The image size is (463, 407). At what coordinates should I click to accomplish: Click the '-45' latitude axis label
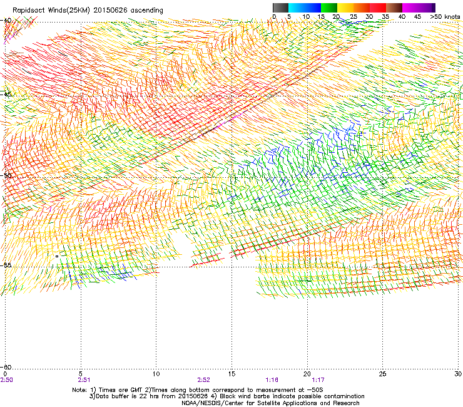6,95
